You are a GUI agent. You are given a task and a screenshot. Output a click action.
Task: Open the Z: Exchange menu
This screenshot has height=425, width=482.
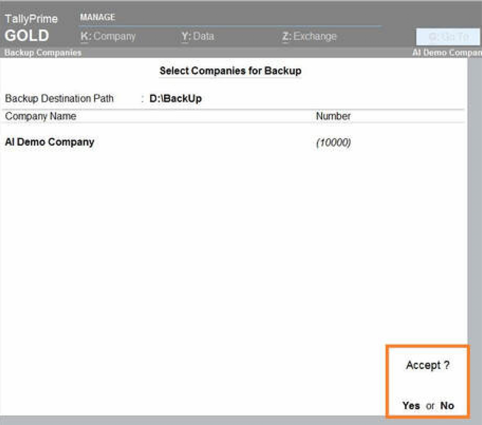309,36
